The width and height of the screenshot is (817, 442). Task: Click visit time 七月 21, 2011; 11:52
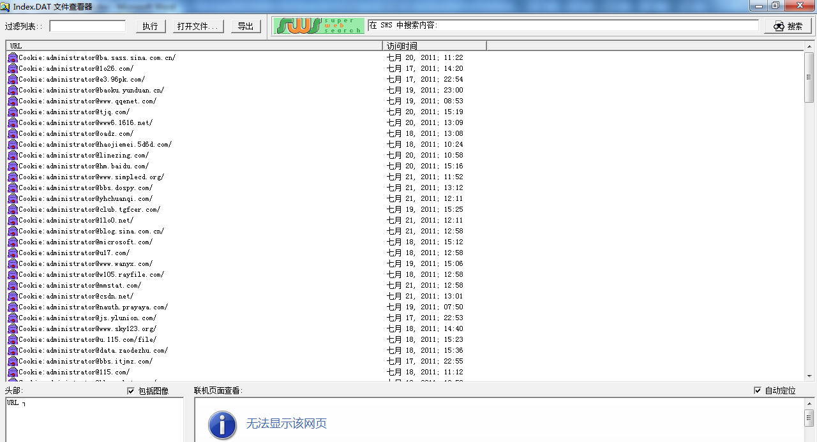[x=425, y=177]
